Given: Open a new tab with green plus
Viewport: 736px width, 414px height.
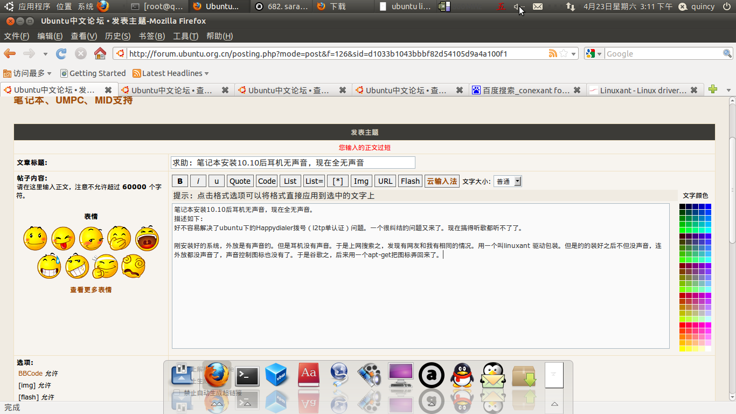Looking at the screenshot, I should (x=713, y=89).
